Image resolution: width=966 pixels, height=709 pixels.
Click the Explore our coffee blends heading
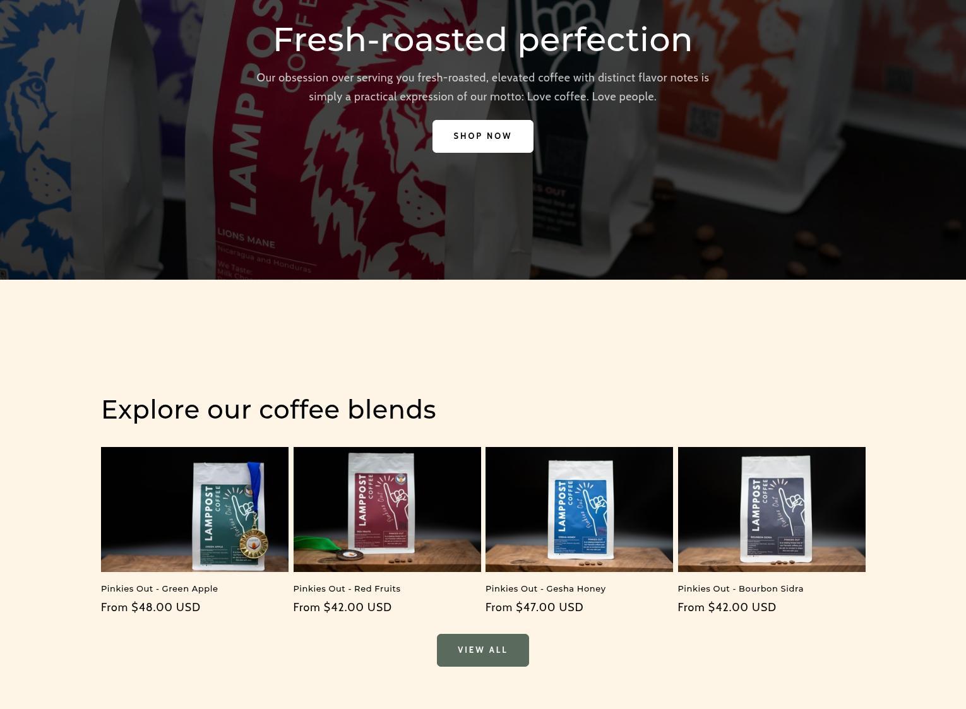[x=268, y=410]
